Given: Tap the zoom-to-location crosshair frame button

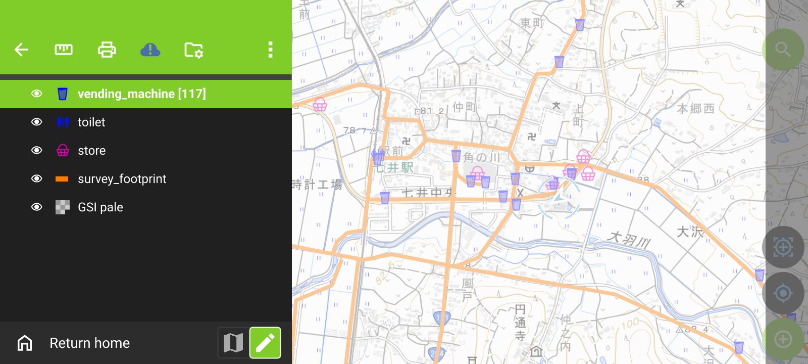Looking at the screenshot, I should click(x=783, y=247).
